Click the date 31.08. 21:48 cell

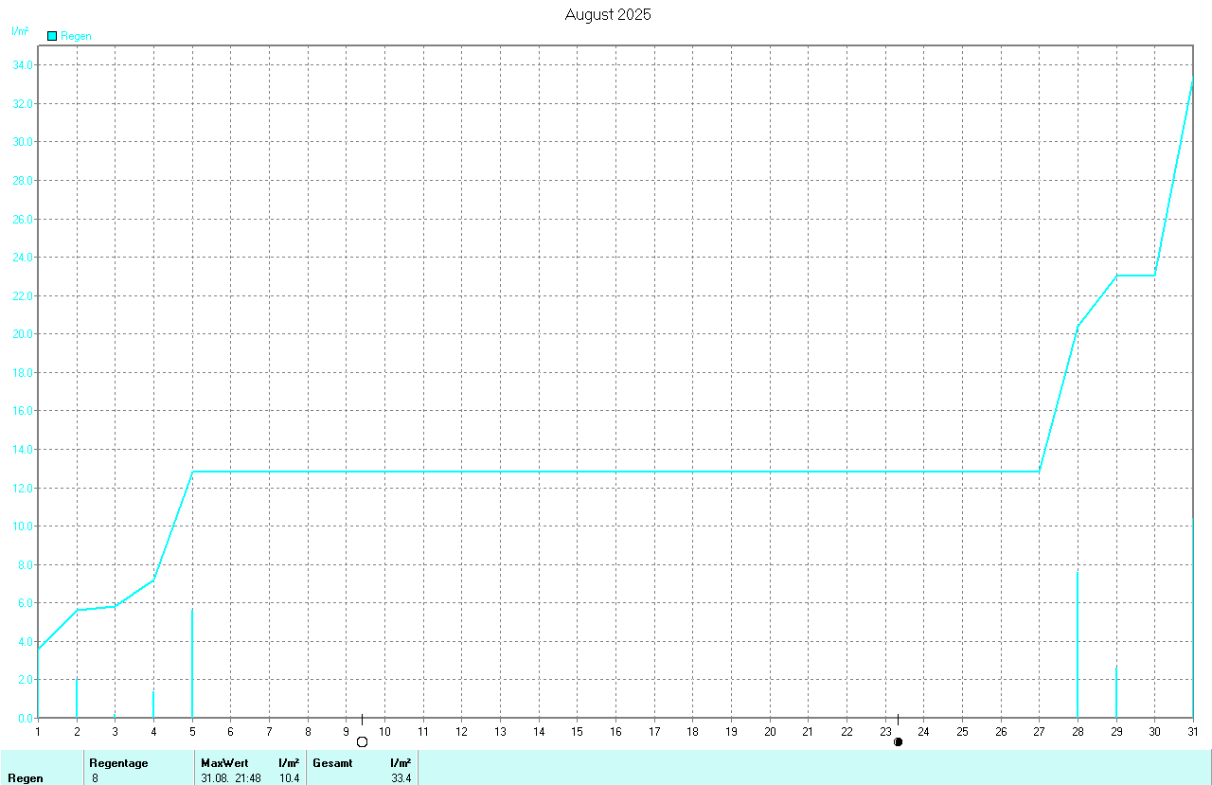(231, 778)
